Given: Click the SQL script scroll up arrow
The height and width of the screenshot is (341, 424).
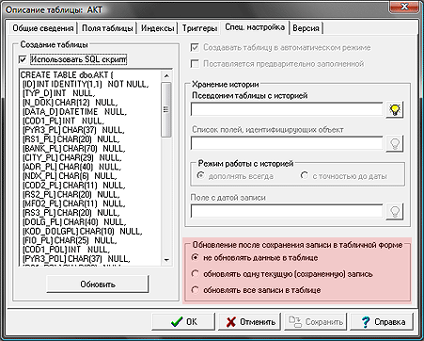Looking at the screenshot, I should (166, 76).
